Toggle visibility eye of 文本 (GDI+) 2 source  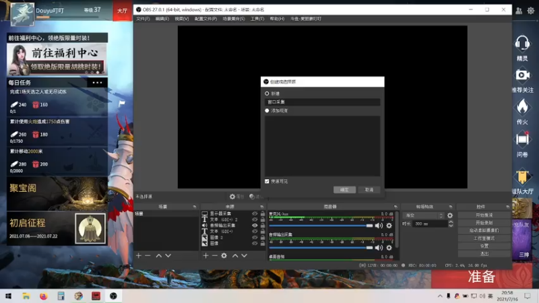[x=255, y=220]
